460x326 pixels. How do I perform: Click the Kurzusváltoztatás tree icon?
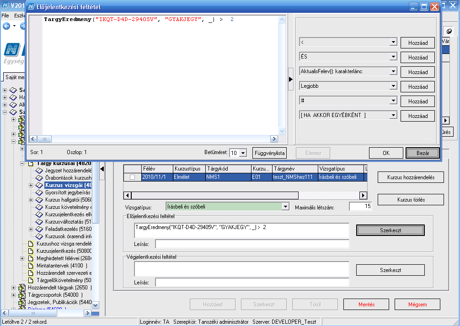(x=39, y=222)
